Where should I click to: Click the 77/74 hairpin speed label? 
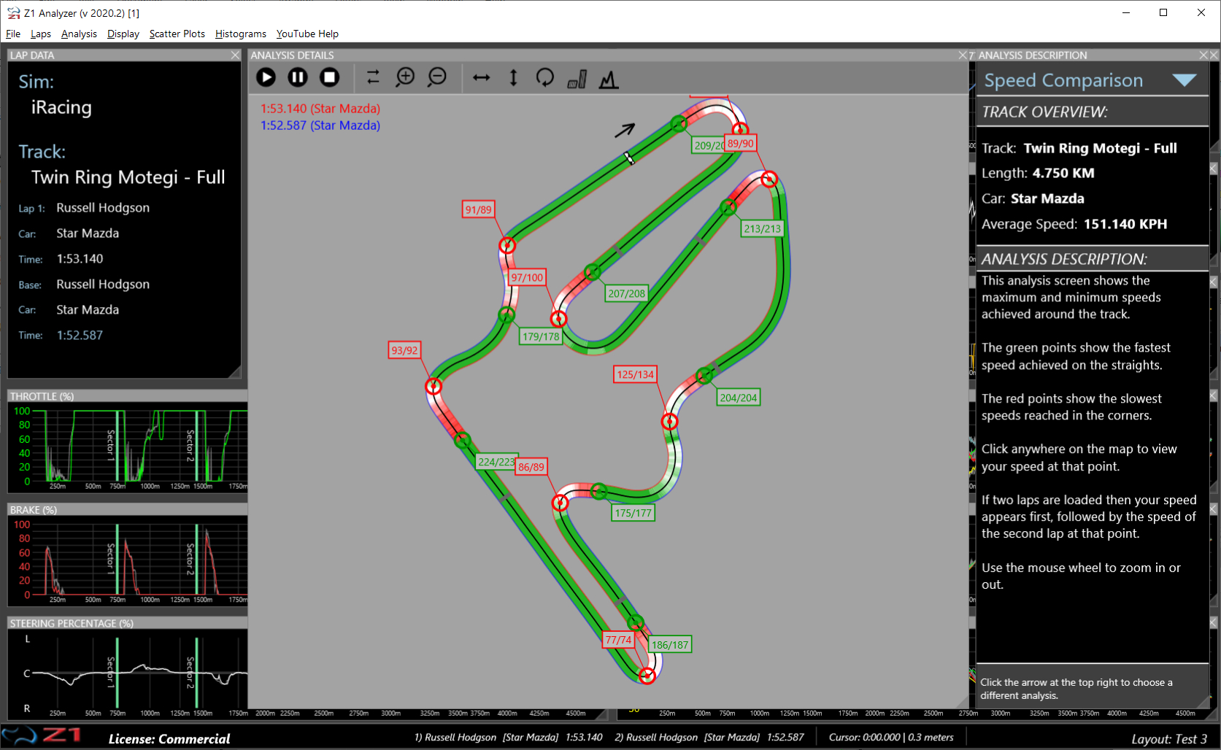618,640
